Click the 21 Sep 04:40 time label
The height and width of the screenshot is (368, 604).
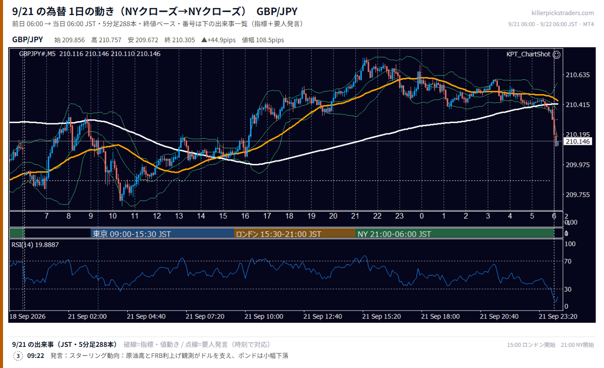click(146, 317)
